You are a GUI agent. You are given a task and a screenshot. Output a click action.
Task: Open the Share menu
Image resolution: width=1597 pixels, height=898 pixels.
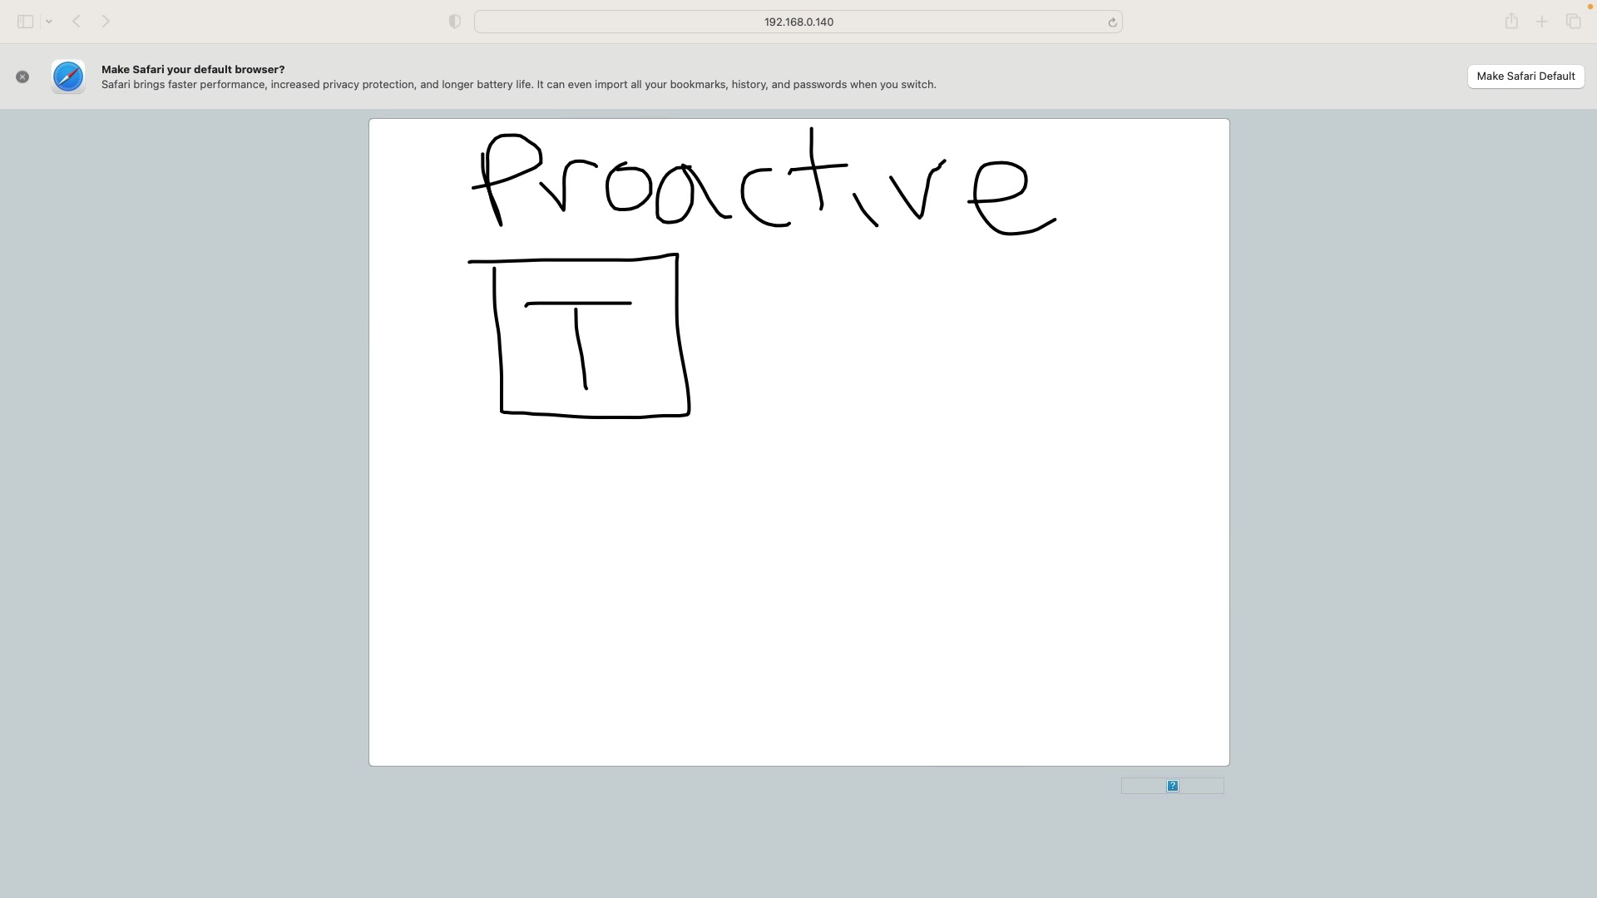[1511, 22]
